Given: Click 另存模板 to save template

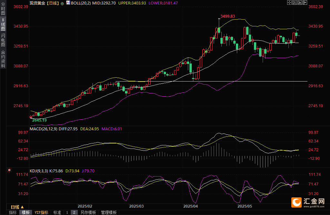Looking at the screenshot, I should 88,212.
